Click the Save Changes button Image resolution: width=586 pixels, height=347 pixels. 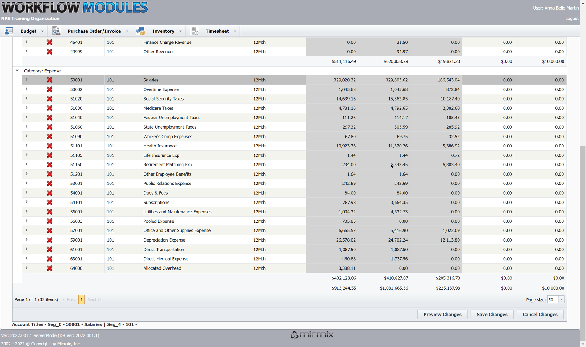pos(492,314)
